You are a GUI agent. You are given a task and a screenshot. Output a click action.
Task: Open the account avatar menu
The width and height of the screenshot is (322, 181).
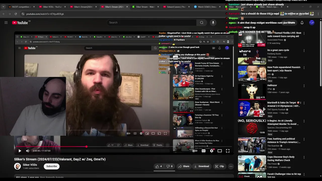click(312, 23)
